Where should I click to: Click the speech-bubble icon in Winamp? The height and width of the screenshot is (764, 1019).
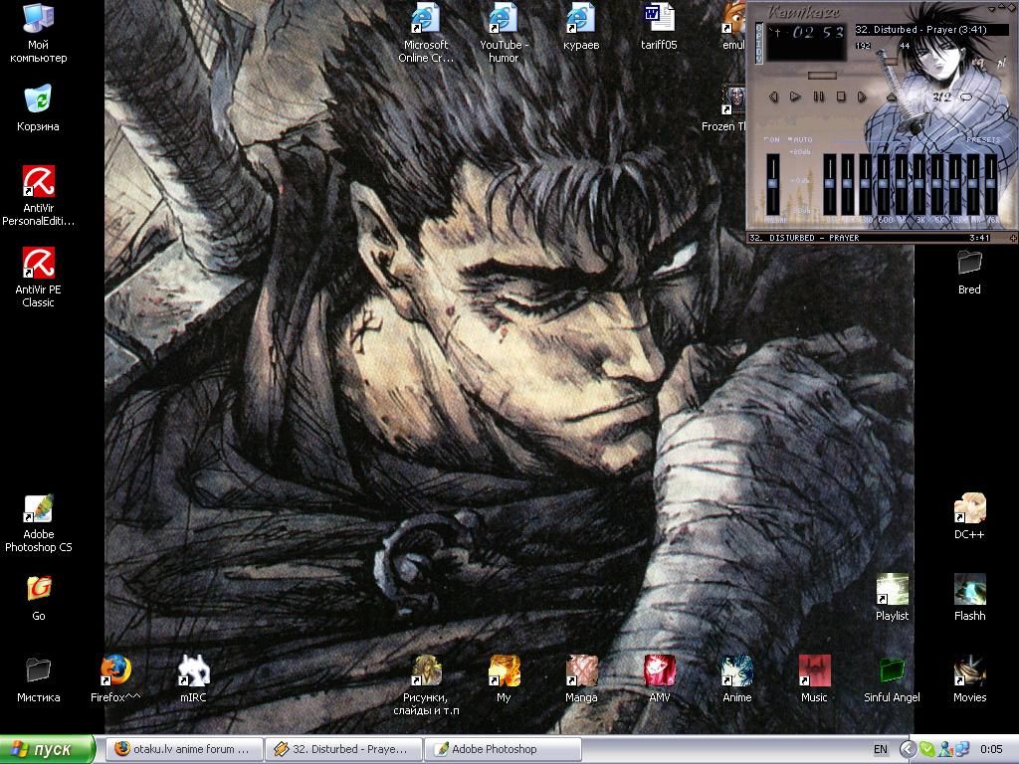tap(966, 96)
